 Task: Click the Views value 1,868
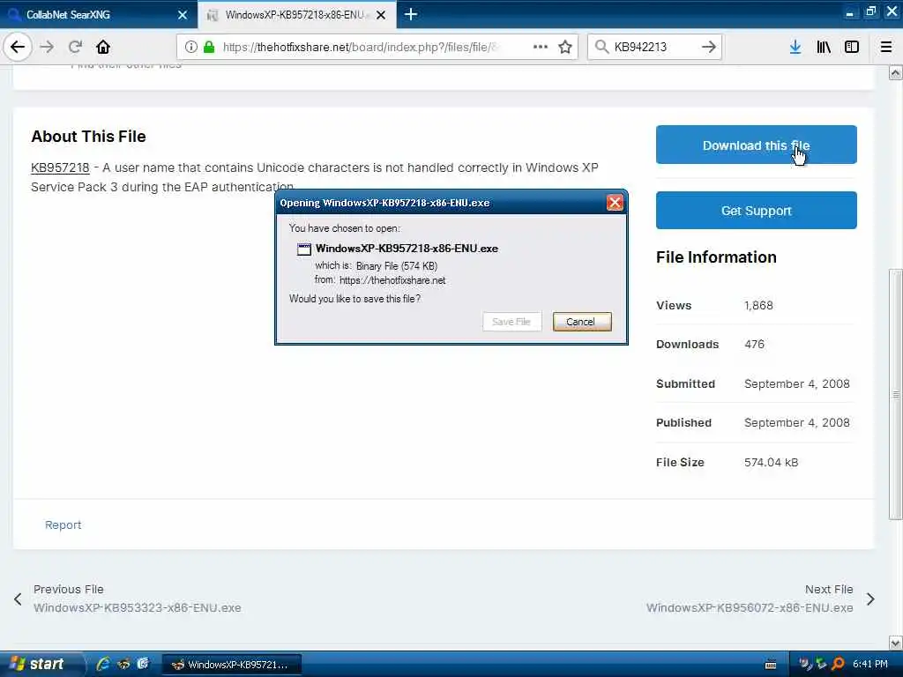pos(758,306)
